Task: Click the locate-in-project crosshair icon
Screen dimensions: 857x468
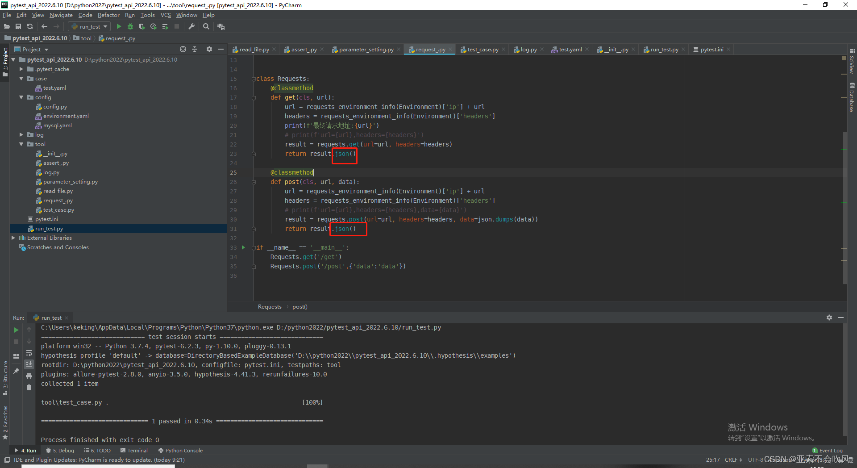Action: (x=183, y=49)
